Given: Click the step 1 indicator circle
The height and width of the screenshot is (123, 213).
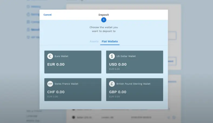Looking at the screenshot, I should click(x=104, y=20).
